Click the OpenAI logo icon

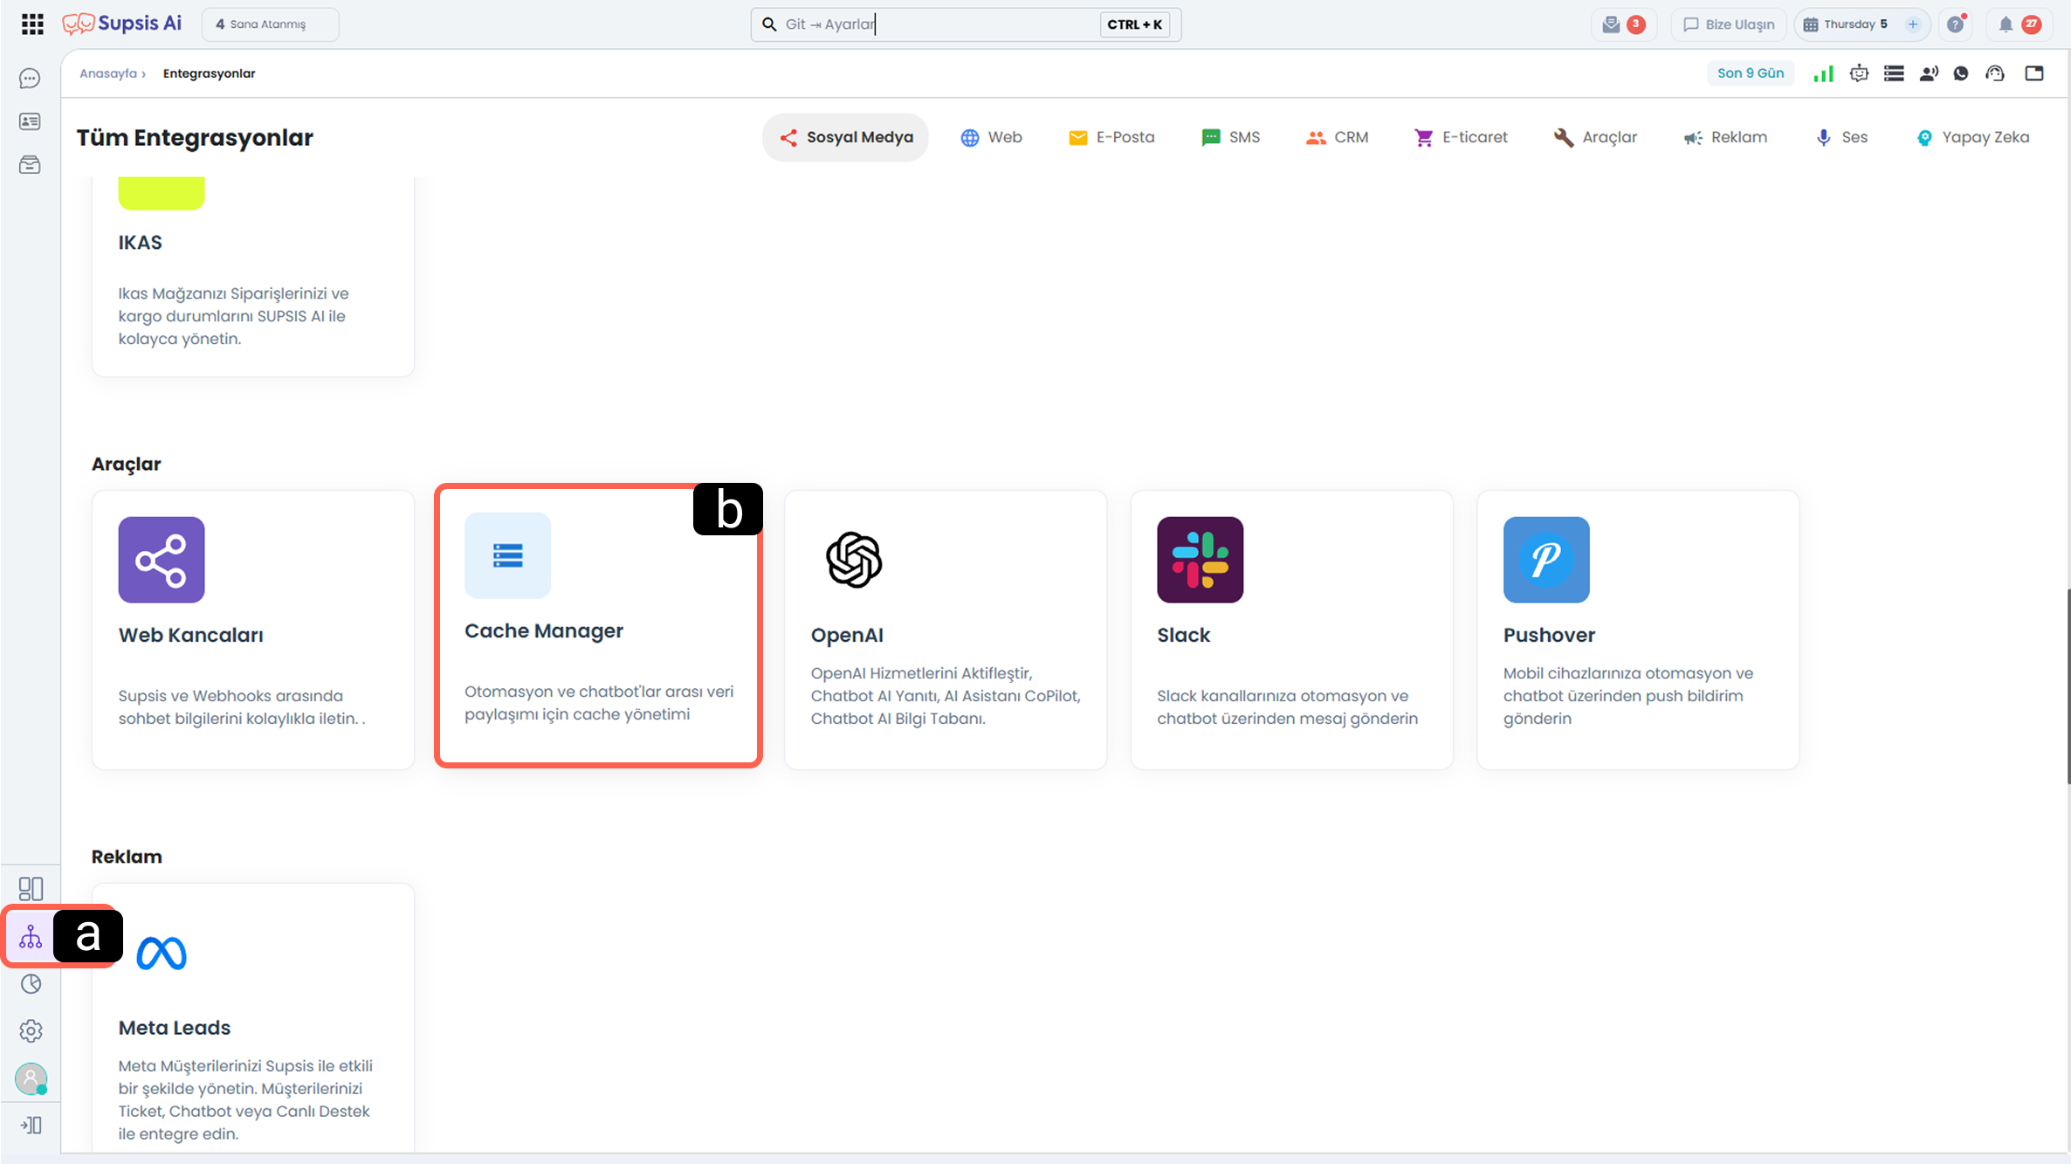(x=854, y=560)
